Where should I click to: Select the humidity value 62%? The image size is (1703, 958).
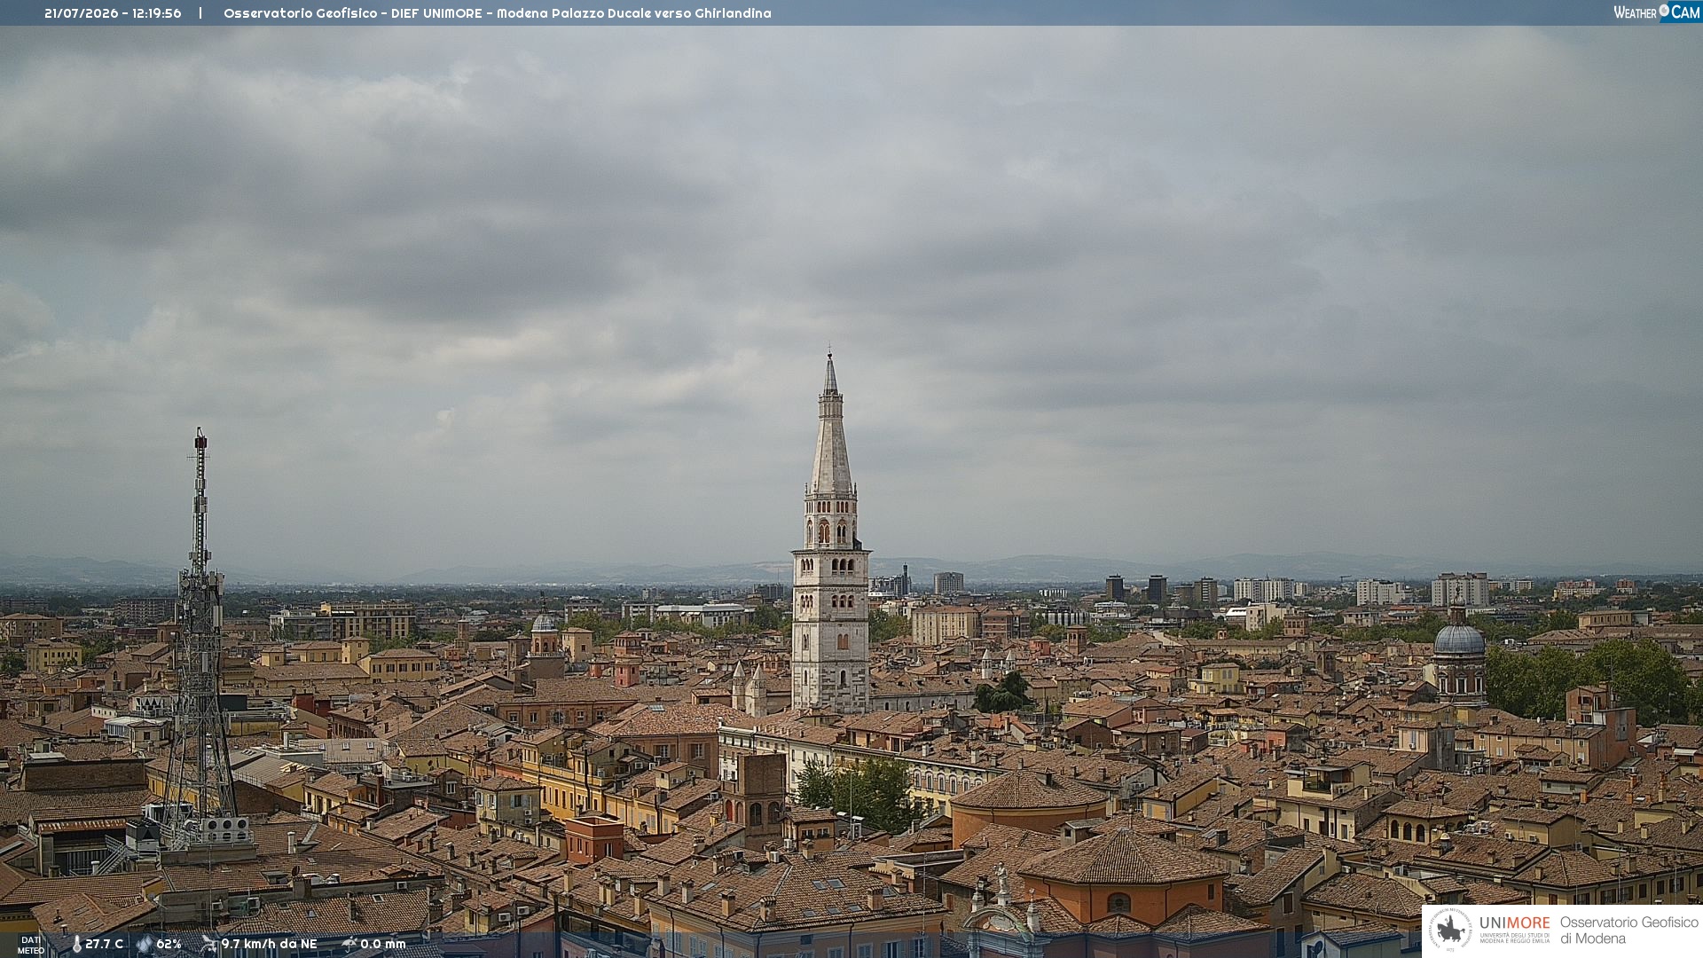(x=169, y=944)
